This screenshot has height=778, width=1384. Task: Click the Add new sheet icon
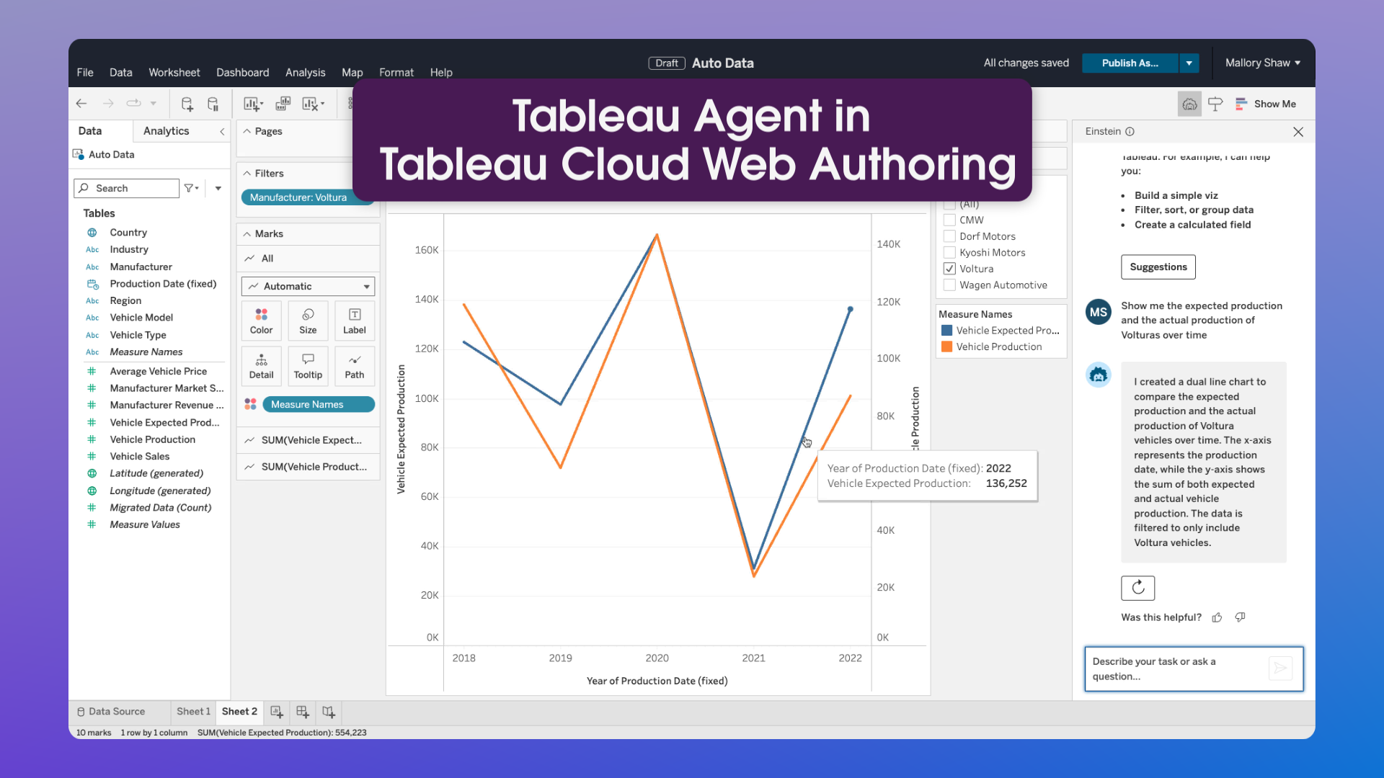pyautogui.click(x=277, y=710)
